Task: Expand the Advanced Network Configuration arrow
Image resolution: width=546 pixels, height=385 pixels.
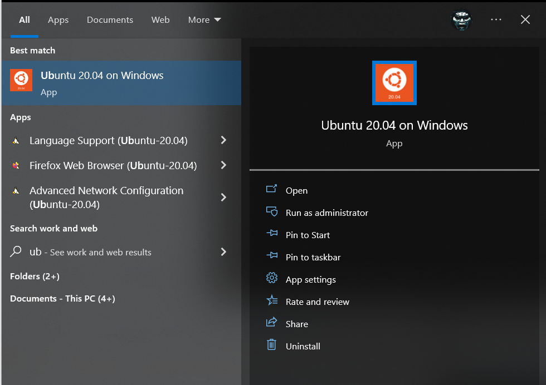Action: 223,198
